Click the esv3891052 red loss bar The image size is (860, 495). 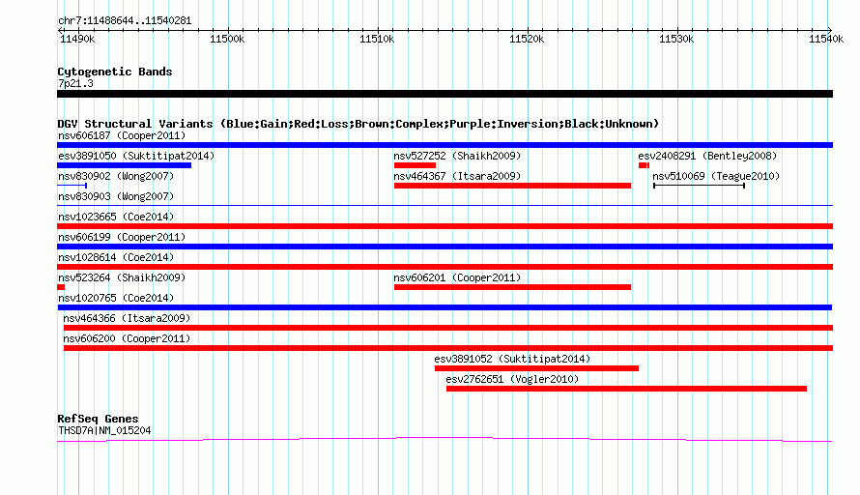coord(536,368)
